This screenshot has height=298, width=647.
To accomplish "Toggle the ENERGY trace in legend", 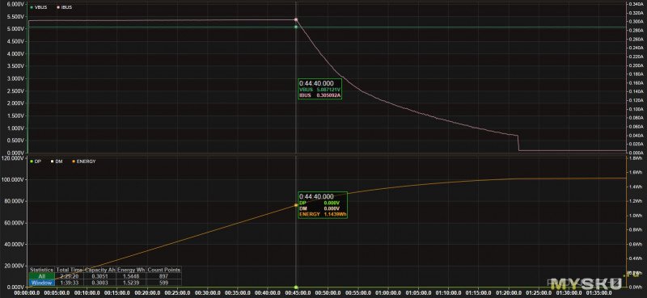I will 84,162.
